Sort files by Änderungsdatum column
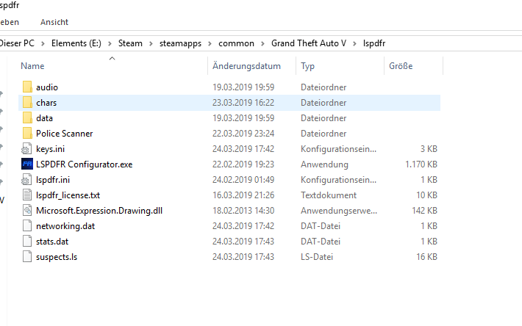 click(246, 66)
